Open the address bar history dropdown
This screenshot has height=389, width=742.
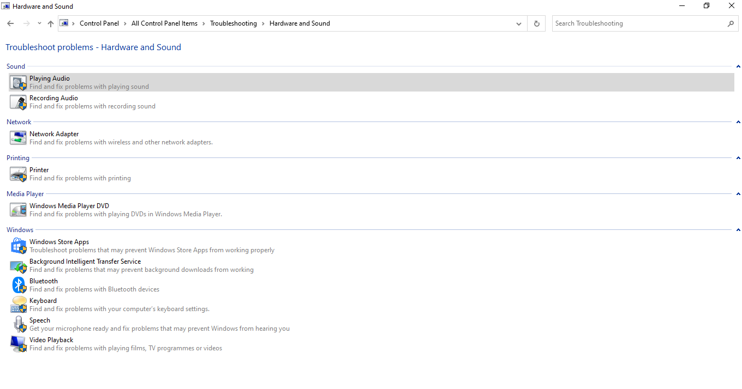519,23
